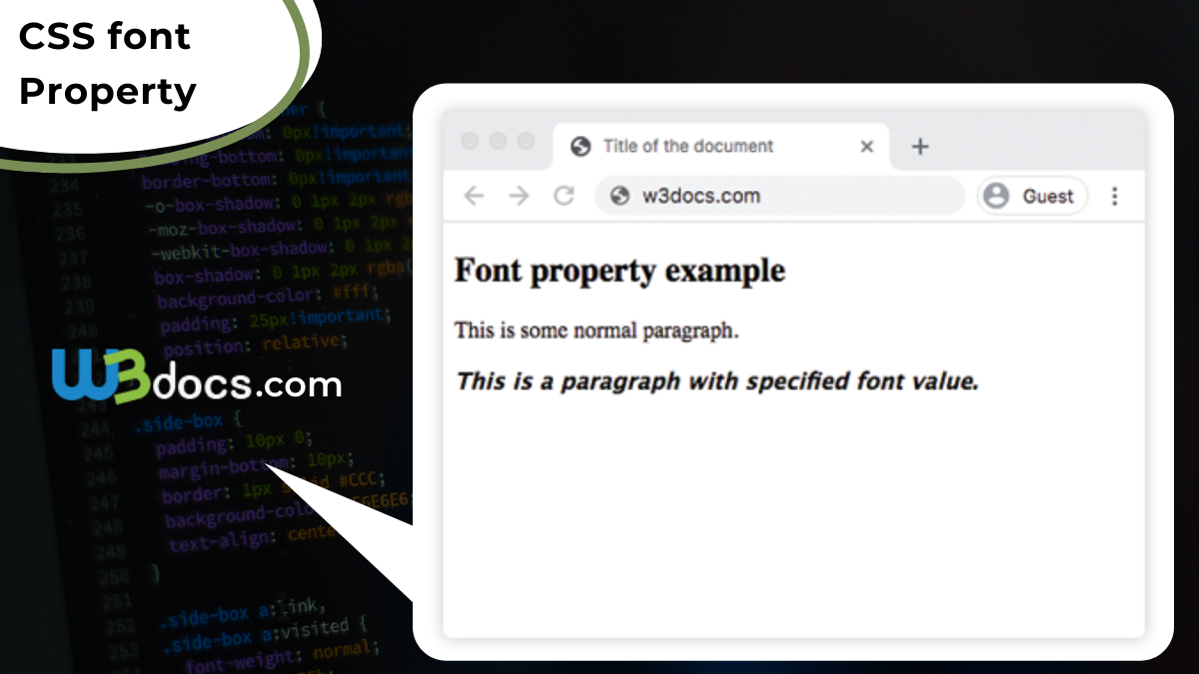Select the 'Title of the document' tab
This screenshot has width=1199, height=674.
click(x=719, y=147)
